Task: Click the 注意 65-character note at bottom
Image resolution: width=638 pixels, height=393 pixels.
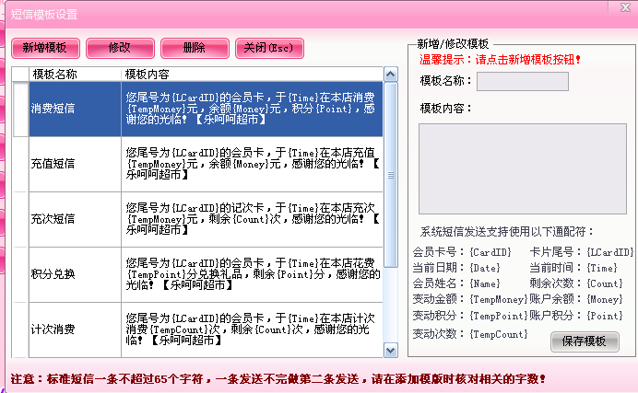Action: point(278,379)
